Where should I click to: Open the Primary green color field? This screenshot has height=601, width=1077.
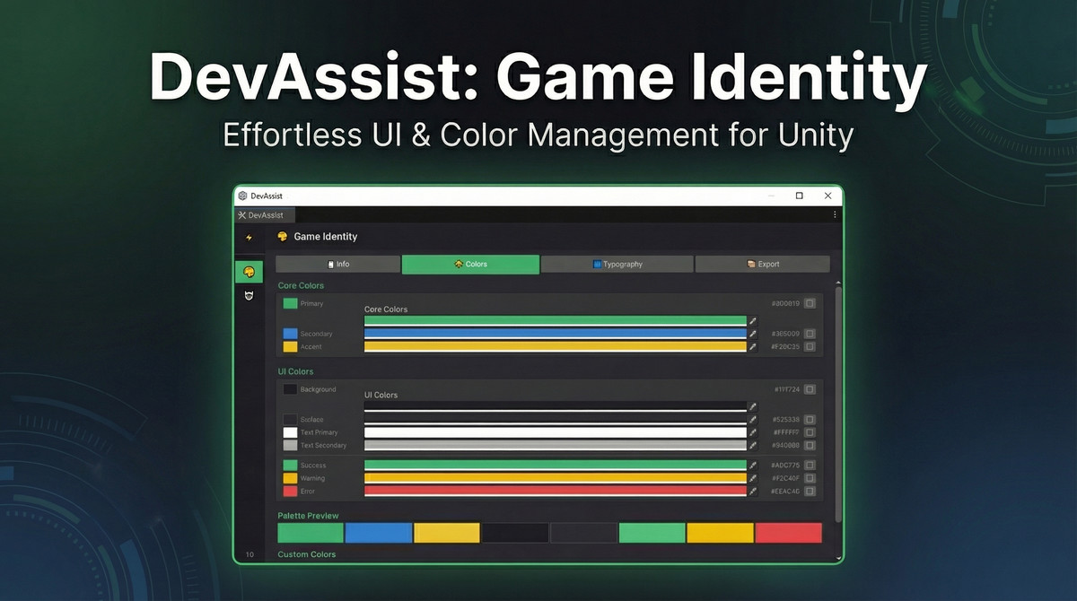pyautogui.click(x=556, y=320)
